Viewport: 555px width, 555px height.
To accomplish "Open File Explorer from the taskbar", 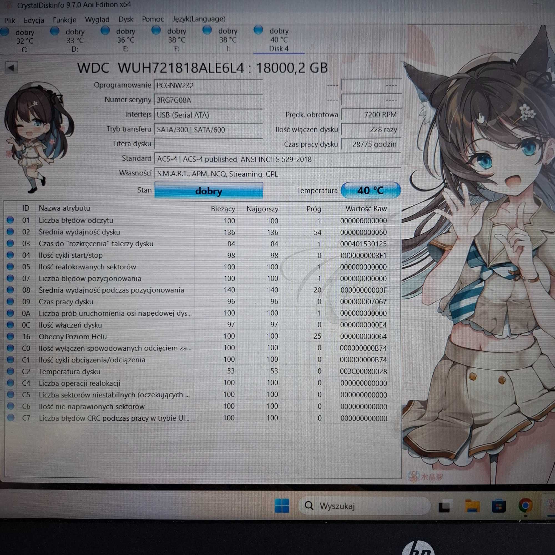I will click(472, 506).
